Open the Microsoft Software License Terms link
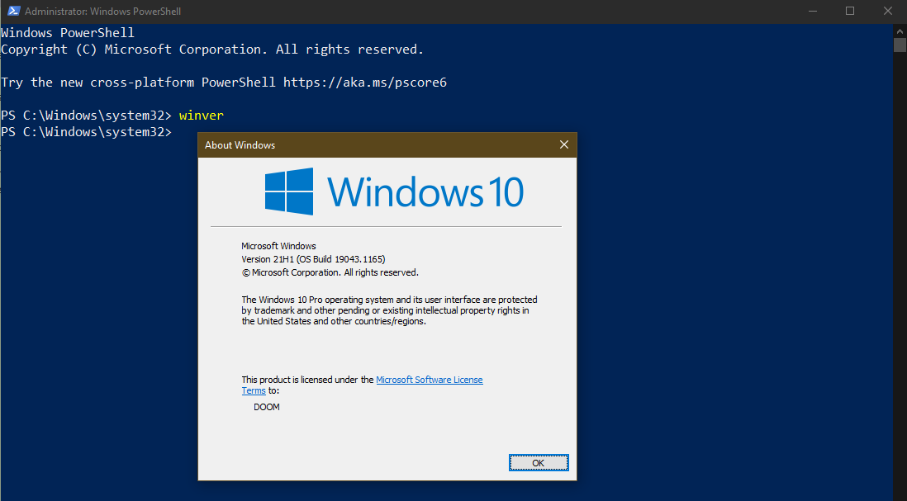 point(430,379)
